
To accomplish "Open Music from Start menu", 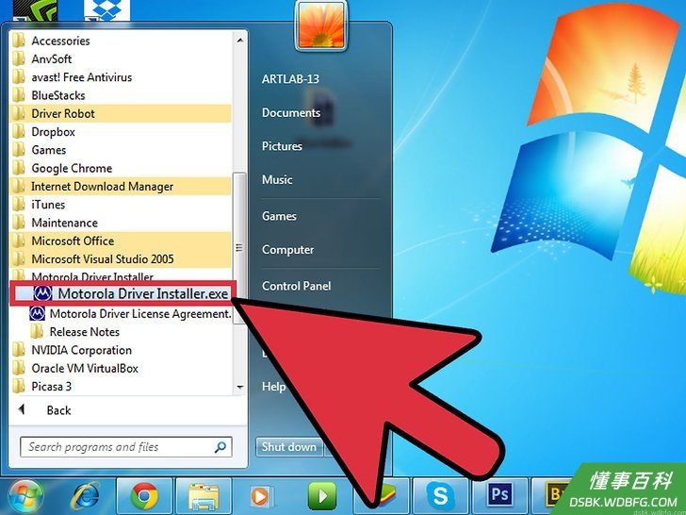I will [x=277, y=180].
